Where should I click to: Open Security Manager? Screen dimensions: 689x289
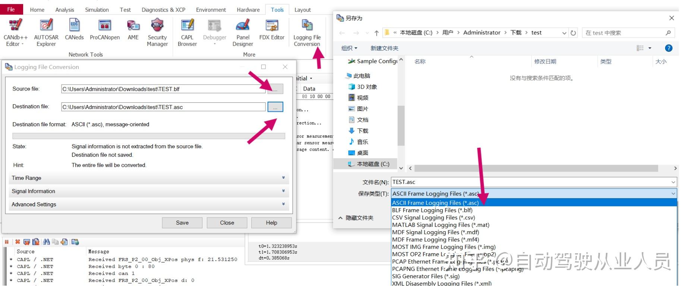tap(157, 32)
